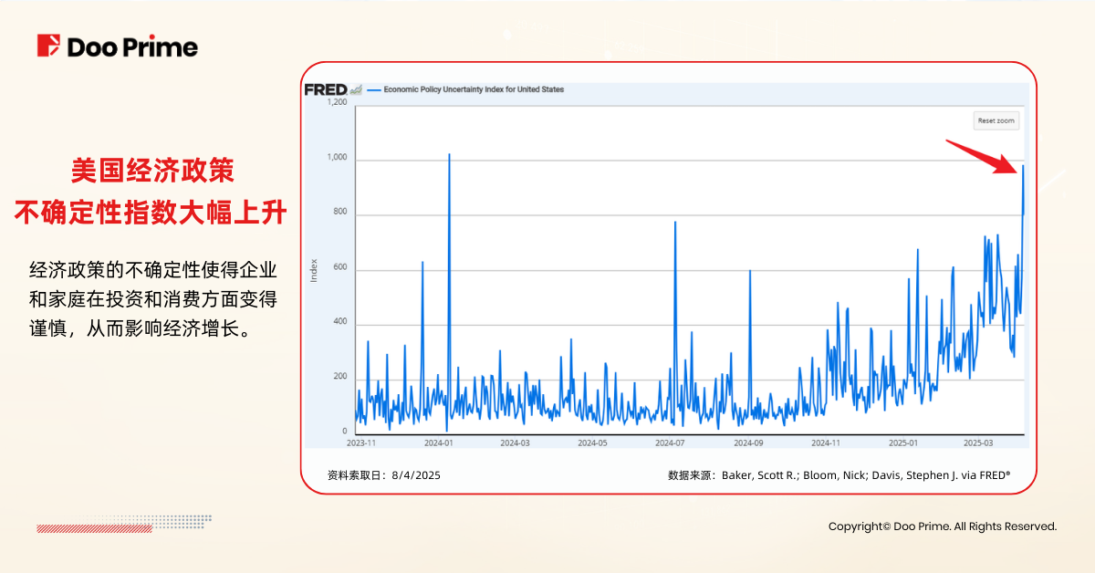Click the 1,000 y-axis gridline label
This screenshot has width=1095, height=573.
(337, 158)
